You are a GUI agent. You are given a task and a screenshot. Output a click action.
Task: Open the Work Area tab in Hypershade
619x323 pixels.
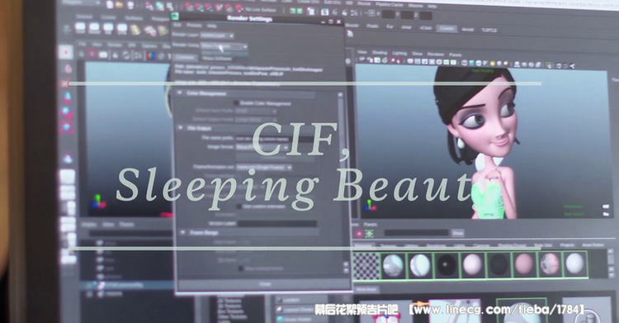click(x=366, y=289)
